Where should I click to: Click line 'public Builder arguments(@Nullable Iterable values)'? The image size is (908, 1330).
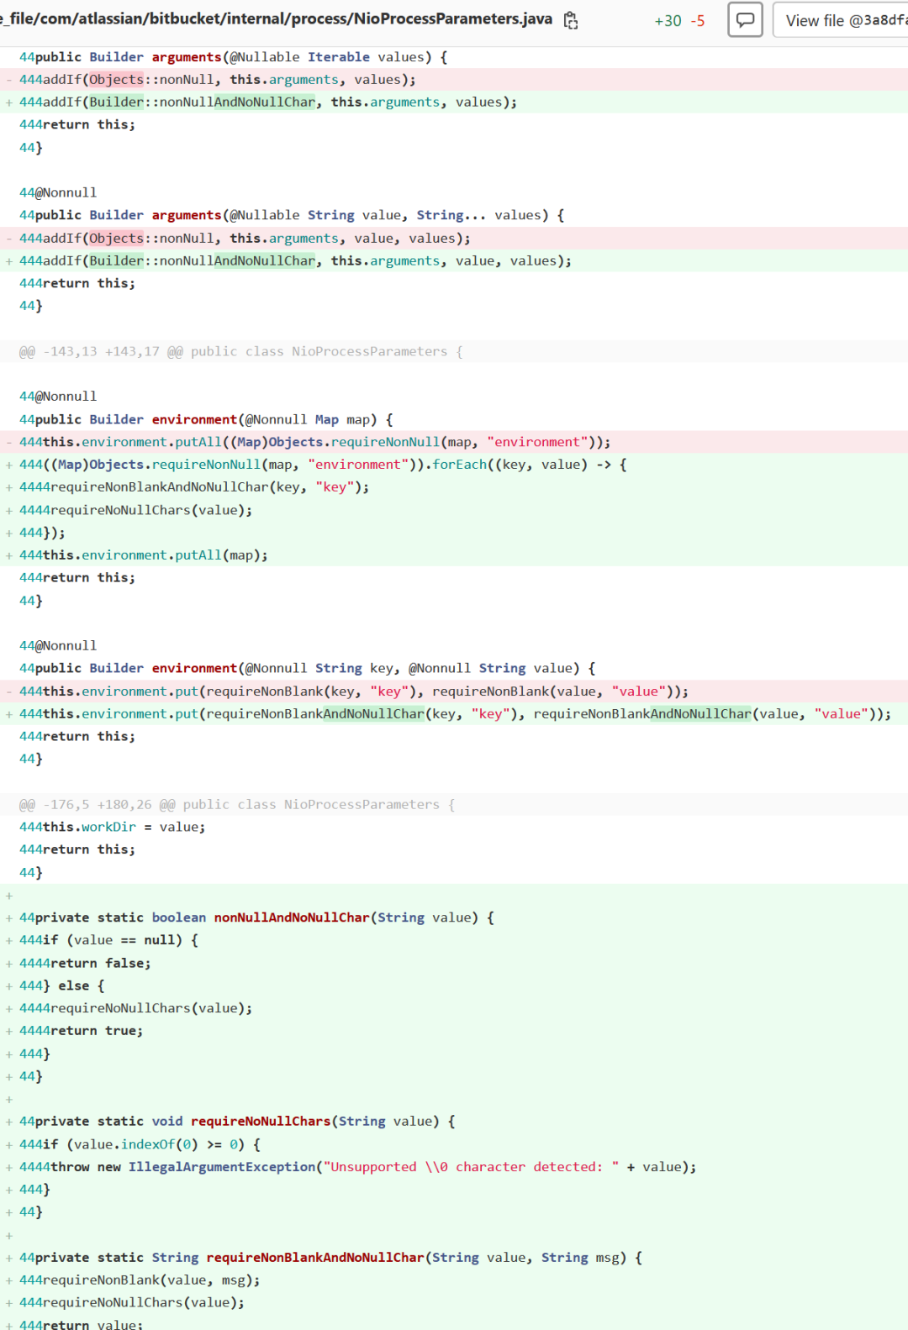pos(454,57)
